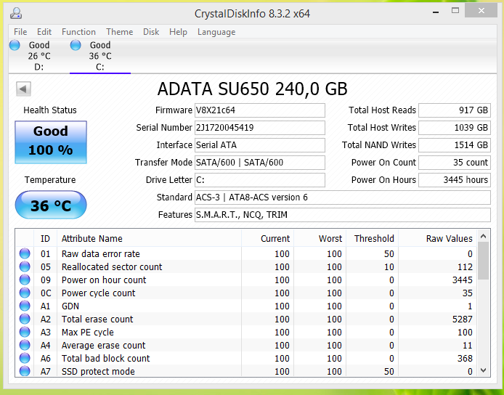Open the Language menu

pyautogui.click(x=216, y=32)
